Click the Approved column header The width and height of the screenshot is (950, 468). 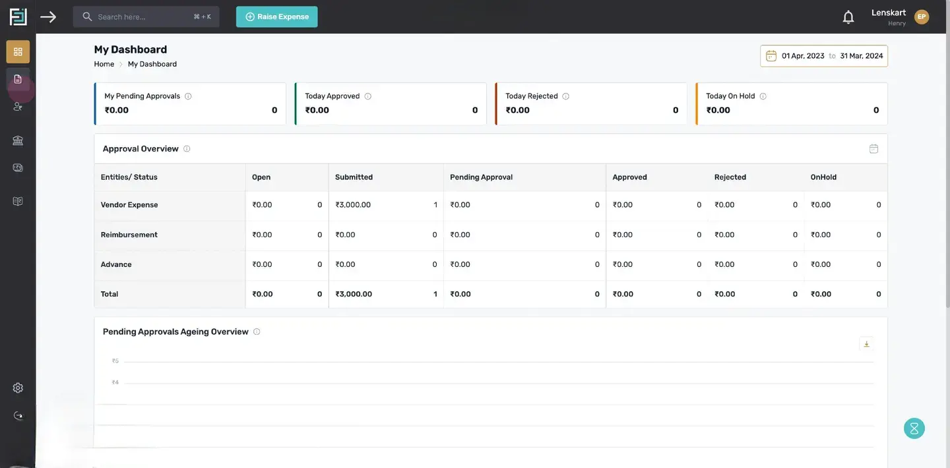coord(629,177)
